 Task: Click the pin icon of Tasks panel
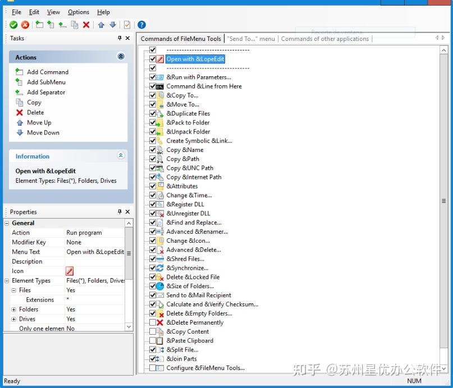(120, 38)
